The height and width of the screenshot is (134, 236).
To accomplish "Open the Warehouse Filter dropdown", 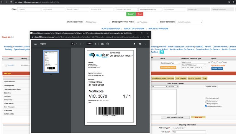I will pyautogui.click(x=97, y=22).
